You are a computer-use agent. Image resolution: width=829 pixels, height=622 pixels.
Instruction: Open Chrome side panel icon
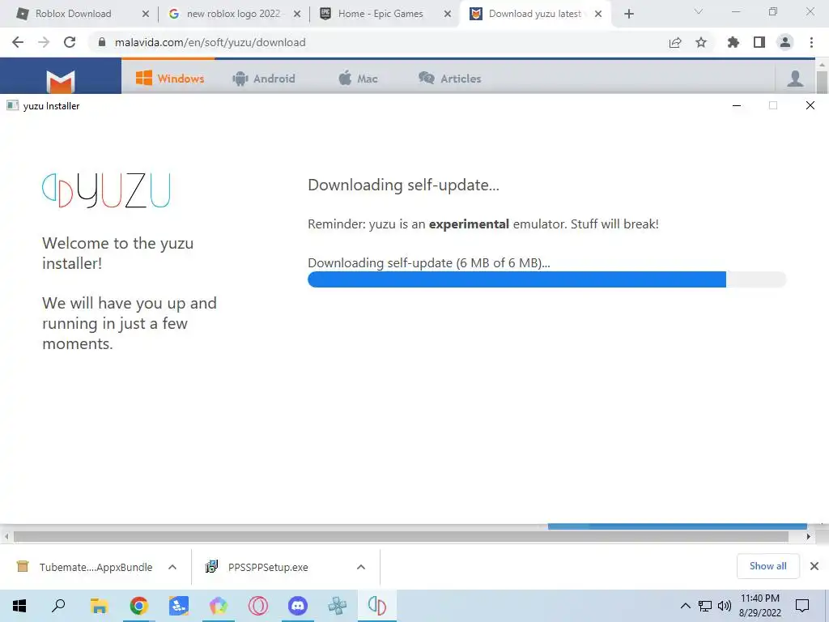[x=759, y=42]
